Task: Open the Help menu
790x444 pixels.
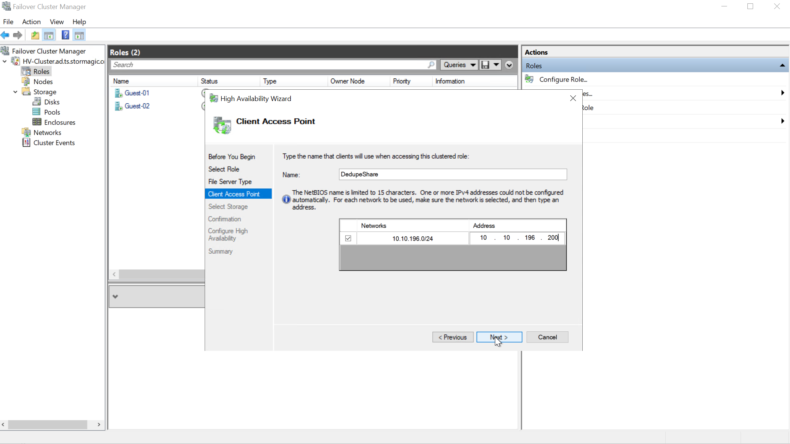Action: [x=79, y=21]
